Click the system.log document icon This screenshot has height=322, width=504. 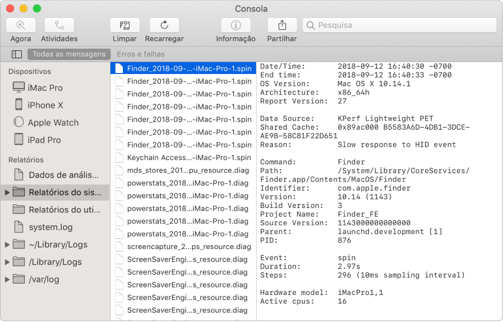click(19, 227)
